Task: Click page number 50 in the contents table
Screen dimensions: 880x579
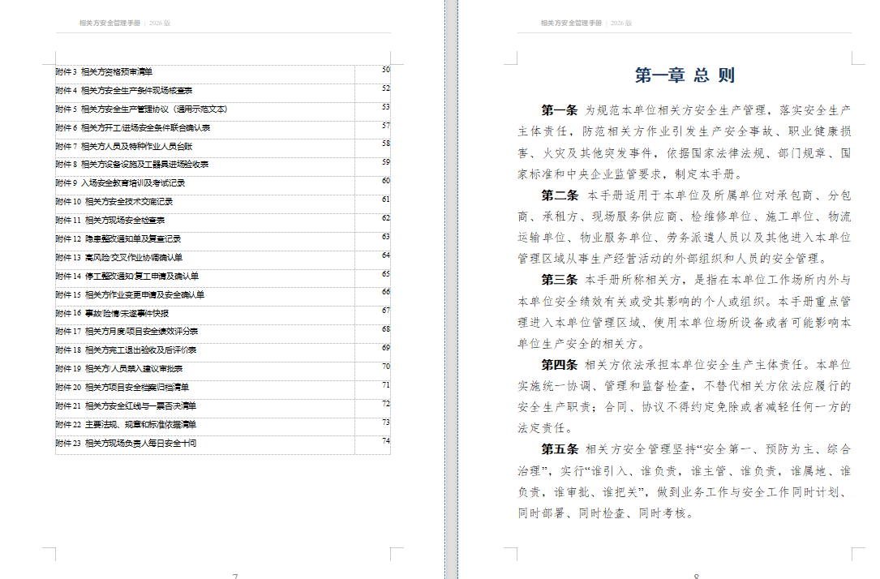Action: [385, 70]
